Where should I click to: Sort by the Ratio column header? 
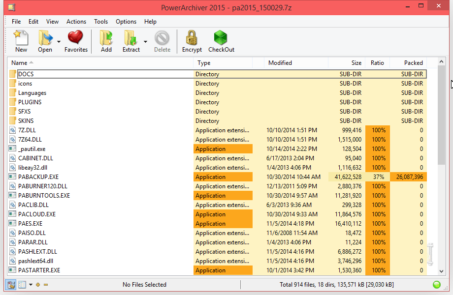click(x=377, y=63)
